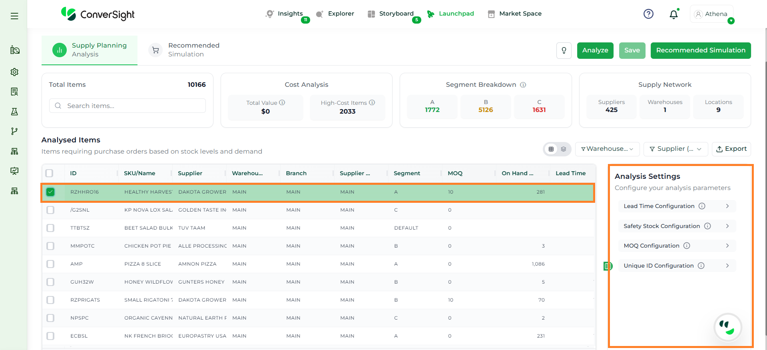This screenshot has width=767, height=350.
Task: Click the git branch sidebar icon
Action: (x=14, y=131)
